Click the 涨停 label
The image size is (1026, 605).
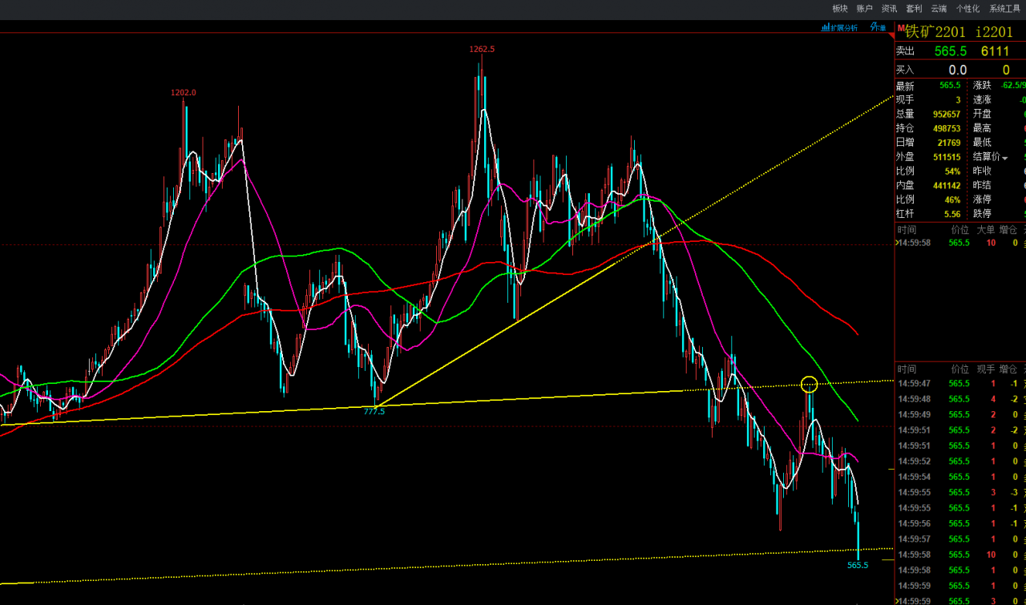pyautogui.click(x=982, y=200)
